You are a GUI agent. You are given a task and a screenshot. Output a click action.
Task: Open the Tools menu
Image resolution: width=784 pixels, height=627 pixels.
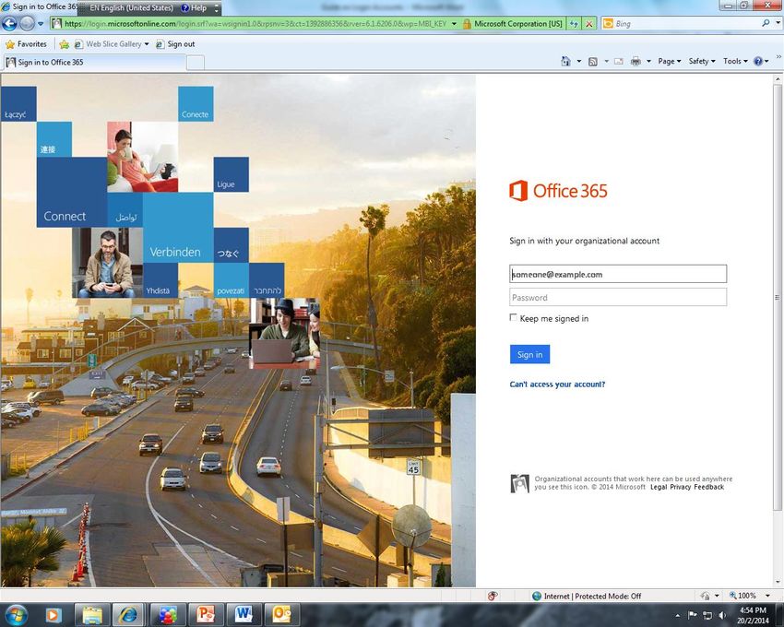tap(735, 61)
